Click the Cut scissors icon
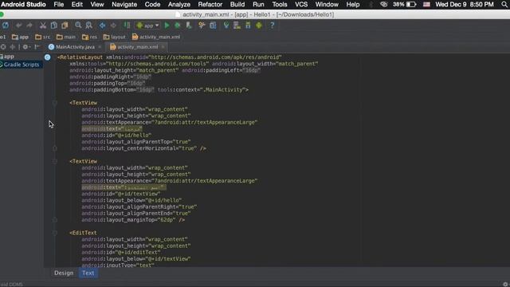Screen dimensions: 510x287 [x=43, y=26]
